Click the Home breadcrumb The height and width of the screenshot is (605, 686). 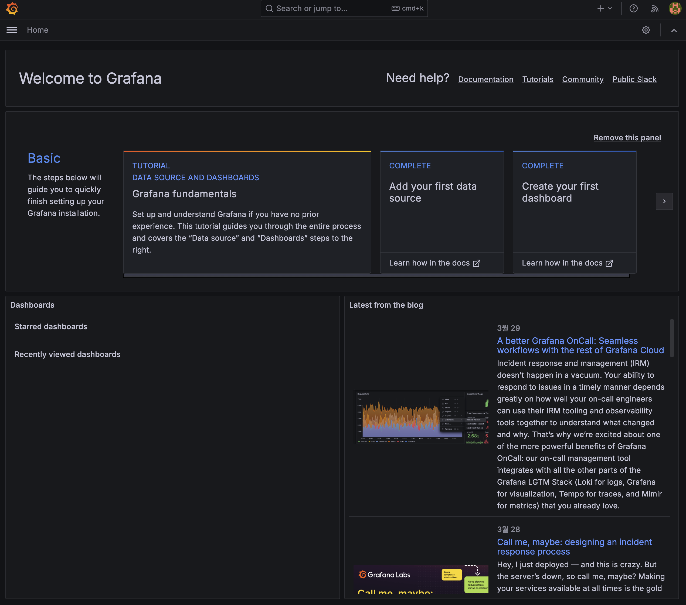coord(38,30)
